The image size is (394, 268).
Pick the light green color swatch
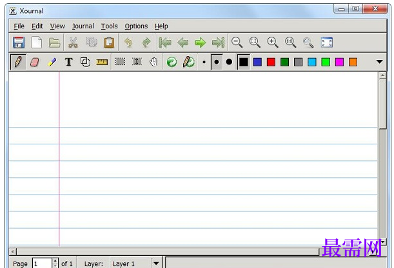point(326,62)
